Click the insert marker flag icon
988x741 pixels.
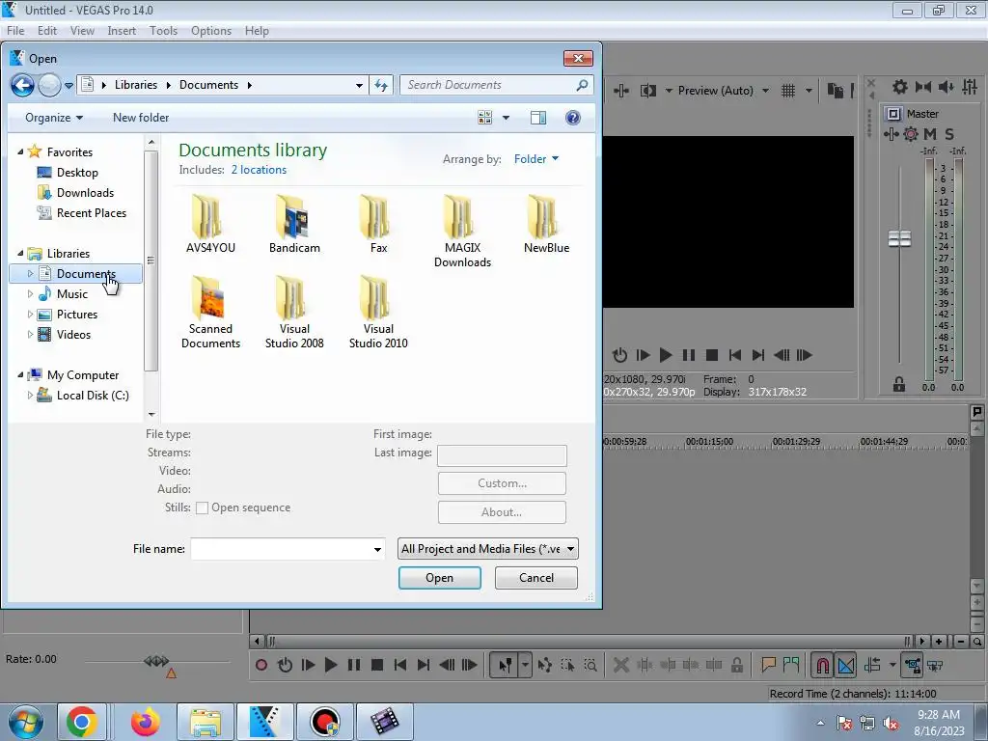[x=767, y=665]
